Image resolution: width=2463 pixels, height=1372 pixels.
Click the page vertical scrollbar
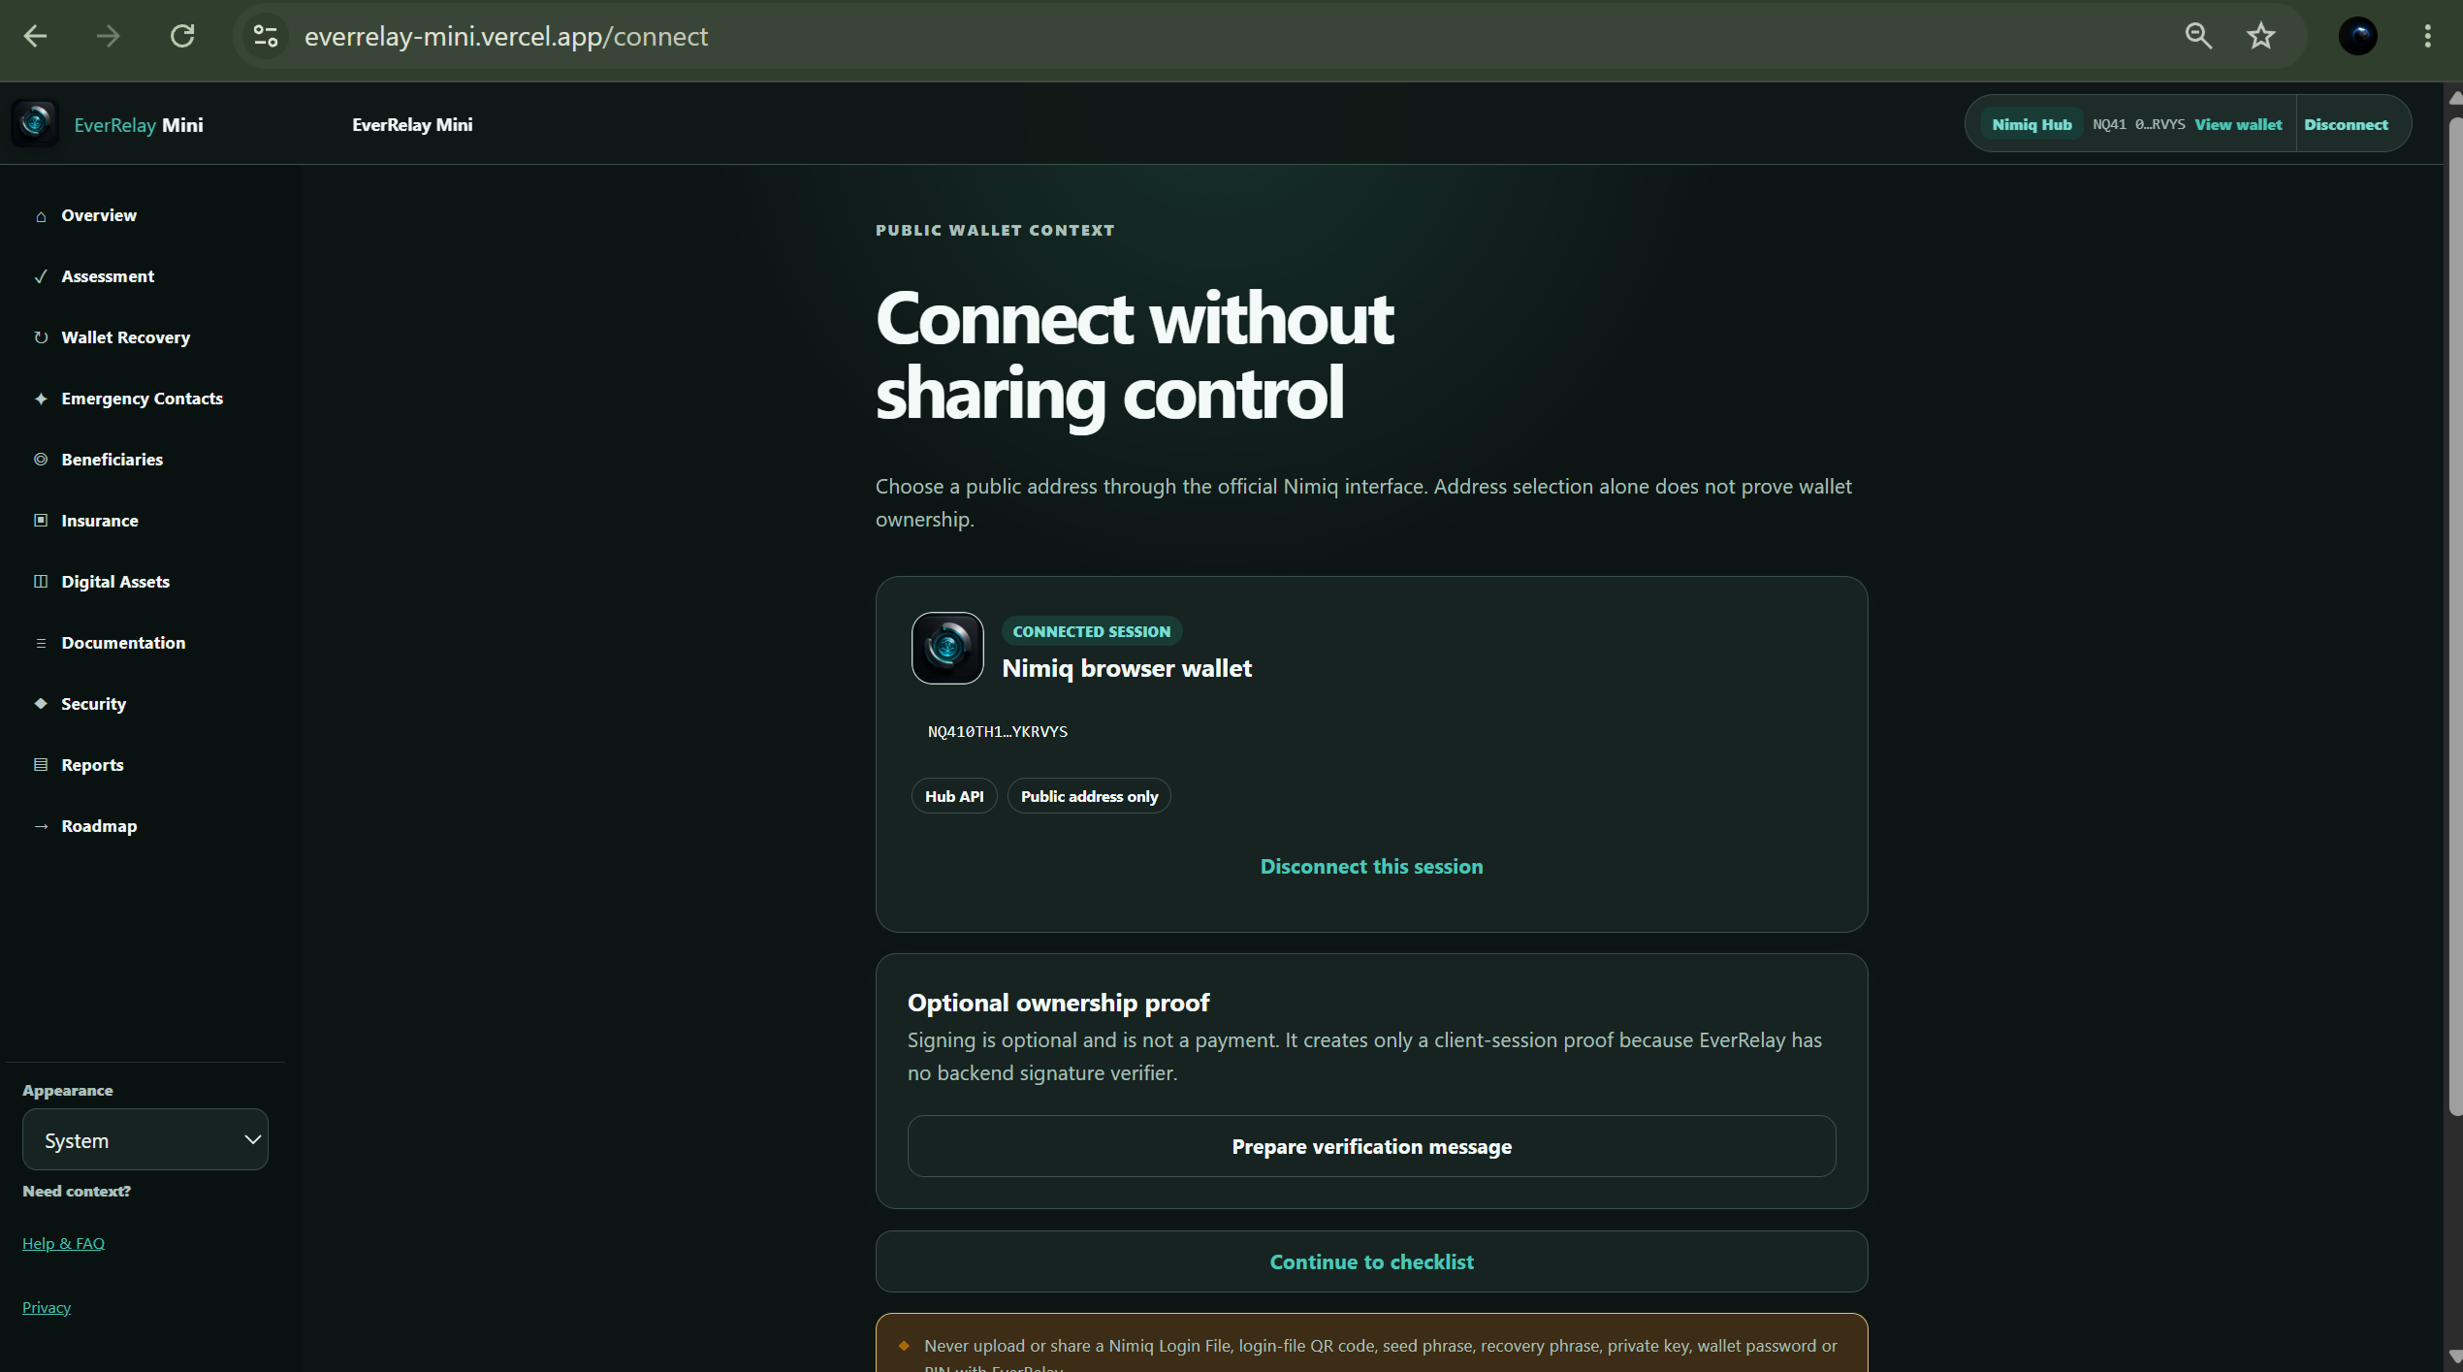point(2454,615)
